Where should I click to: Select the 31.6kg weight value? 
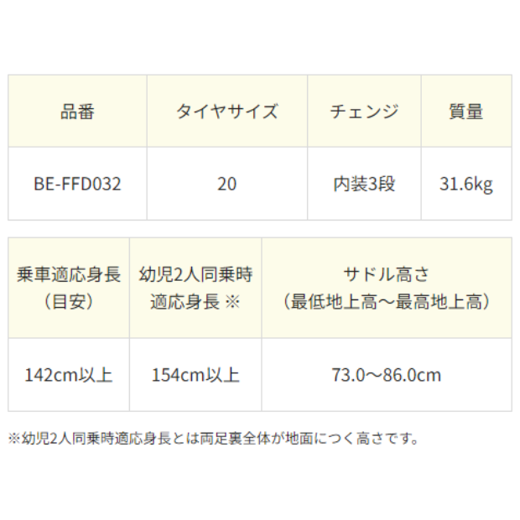coord(466,184)
